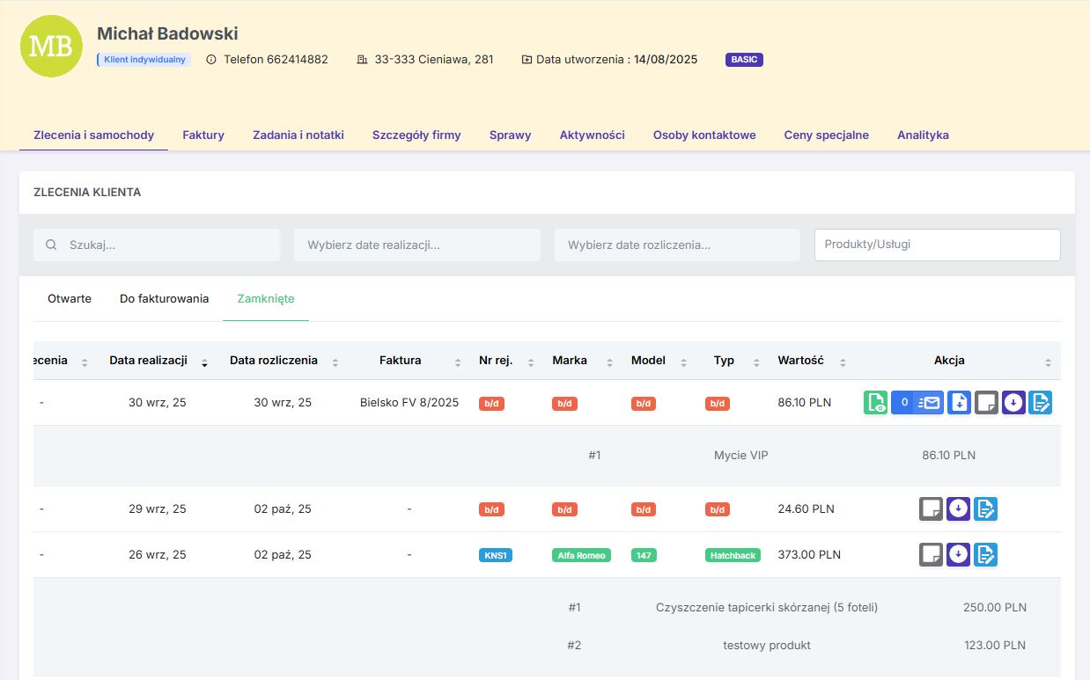Click the KNS1 registration number badge
The width and height of the screenshot is (1090, 680).
[x=496, y=556]
